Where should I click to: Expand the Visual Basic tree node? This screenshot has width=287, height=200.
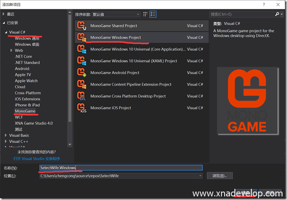pos(6,135)
